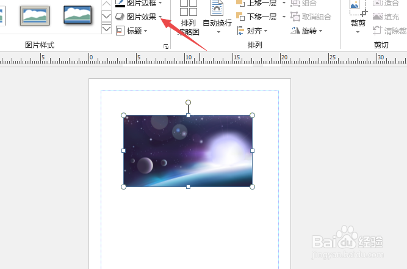This screenshot has height=269, width=407.
Task: Open the 上移一层 dropdown arrow
Action: click(284, 3)
